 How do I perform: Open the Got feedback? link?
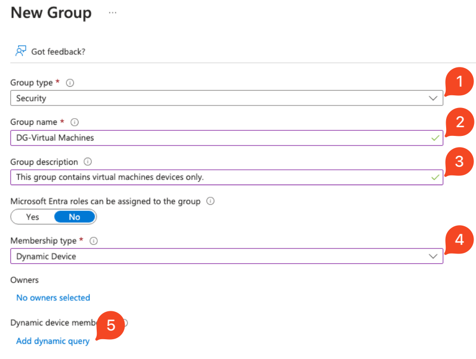58,52
